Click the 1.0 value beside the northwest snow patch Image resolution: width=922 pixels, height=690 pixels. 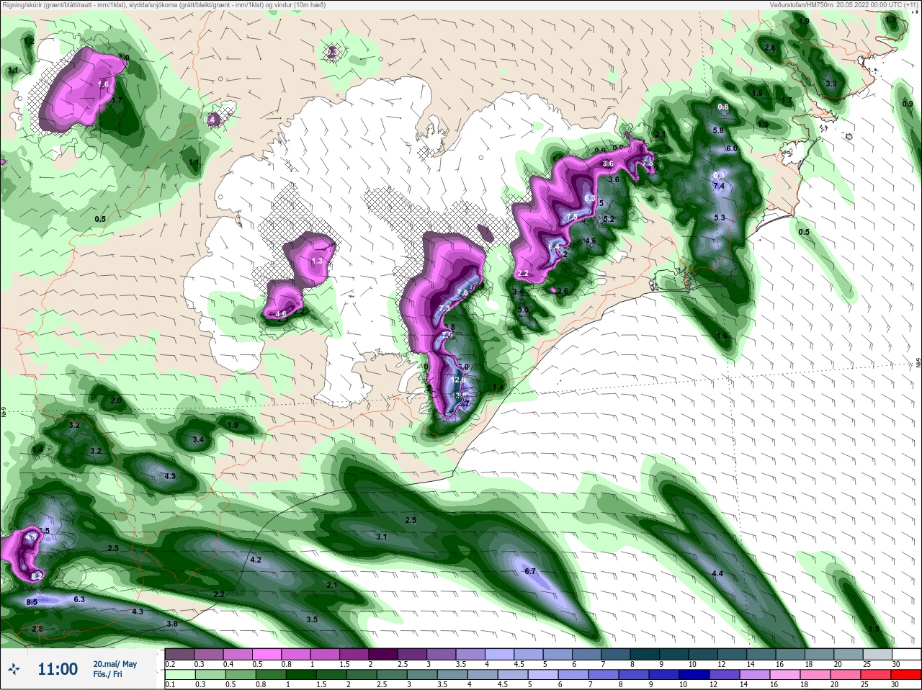124,58
